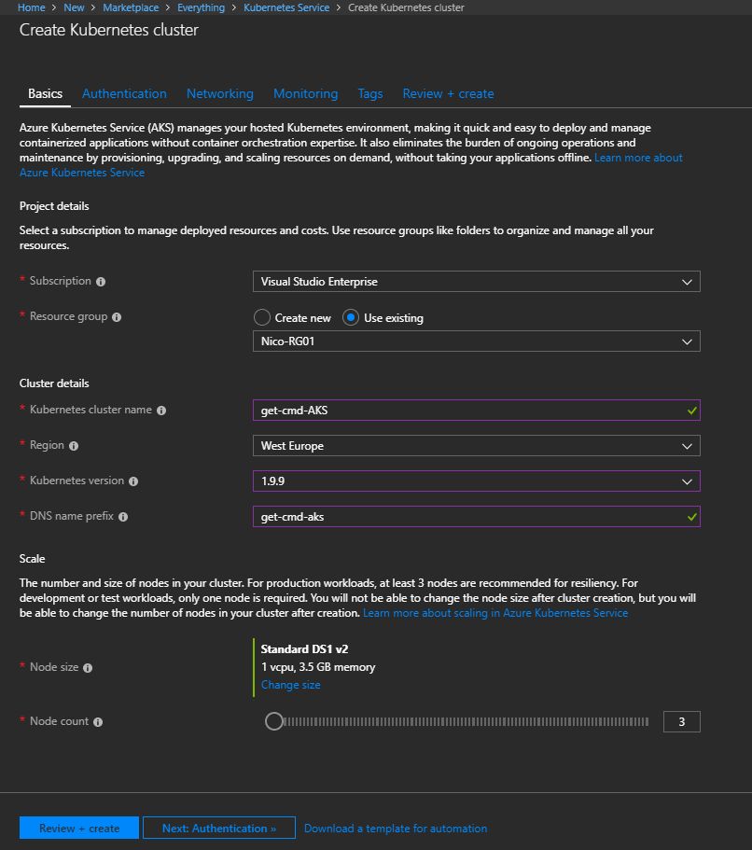
Task: Switch to the Basics tab
Action: tap(45, 94)
